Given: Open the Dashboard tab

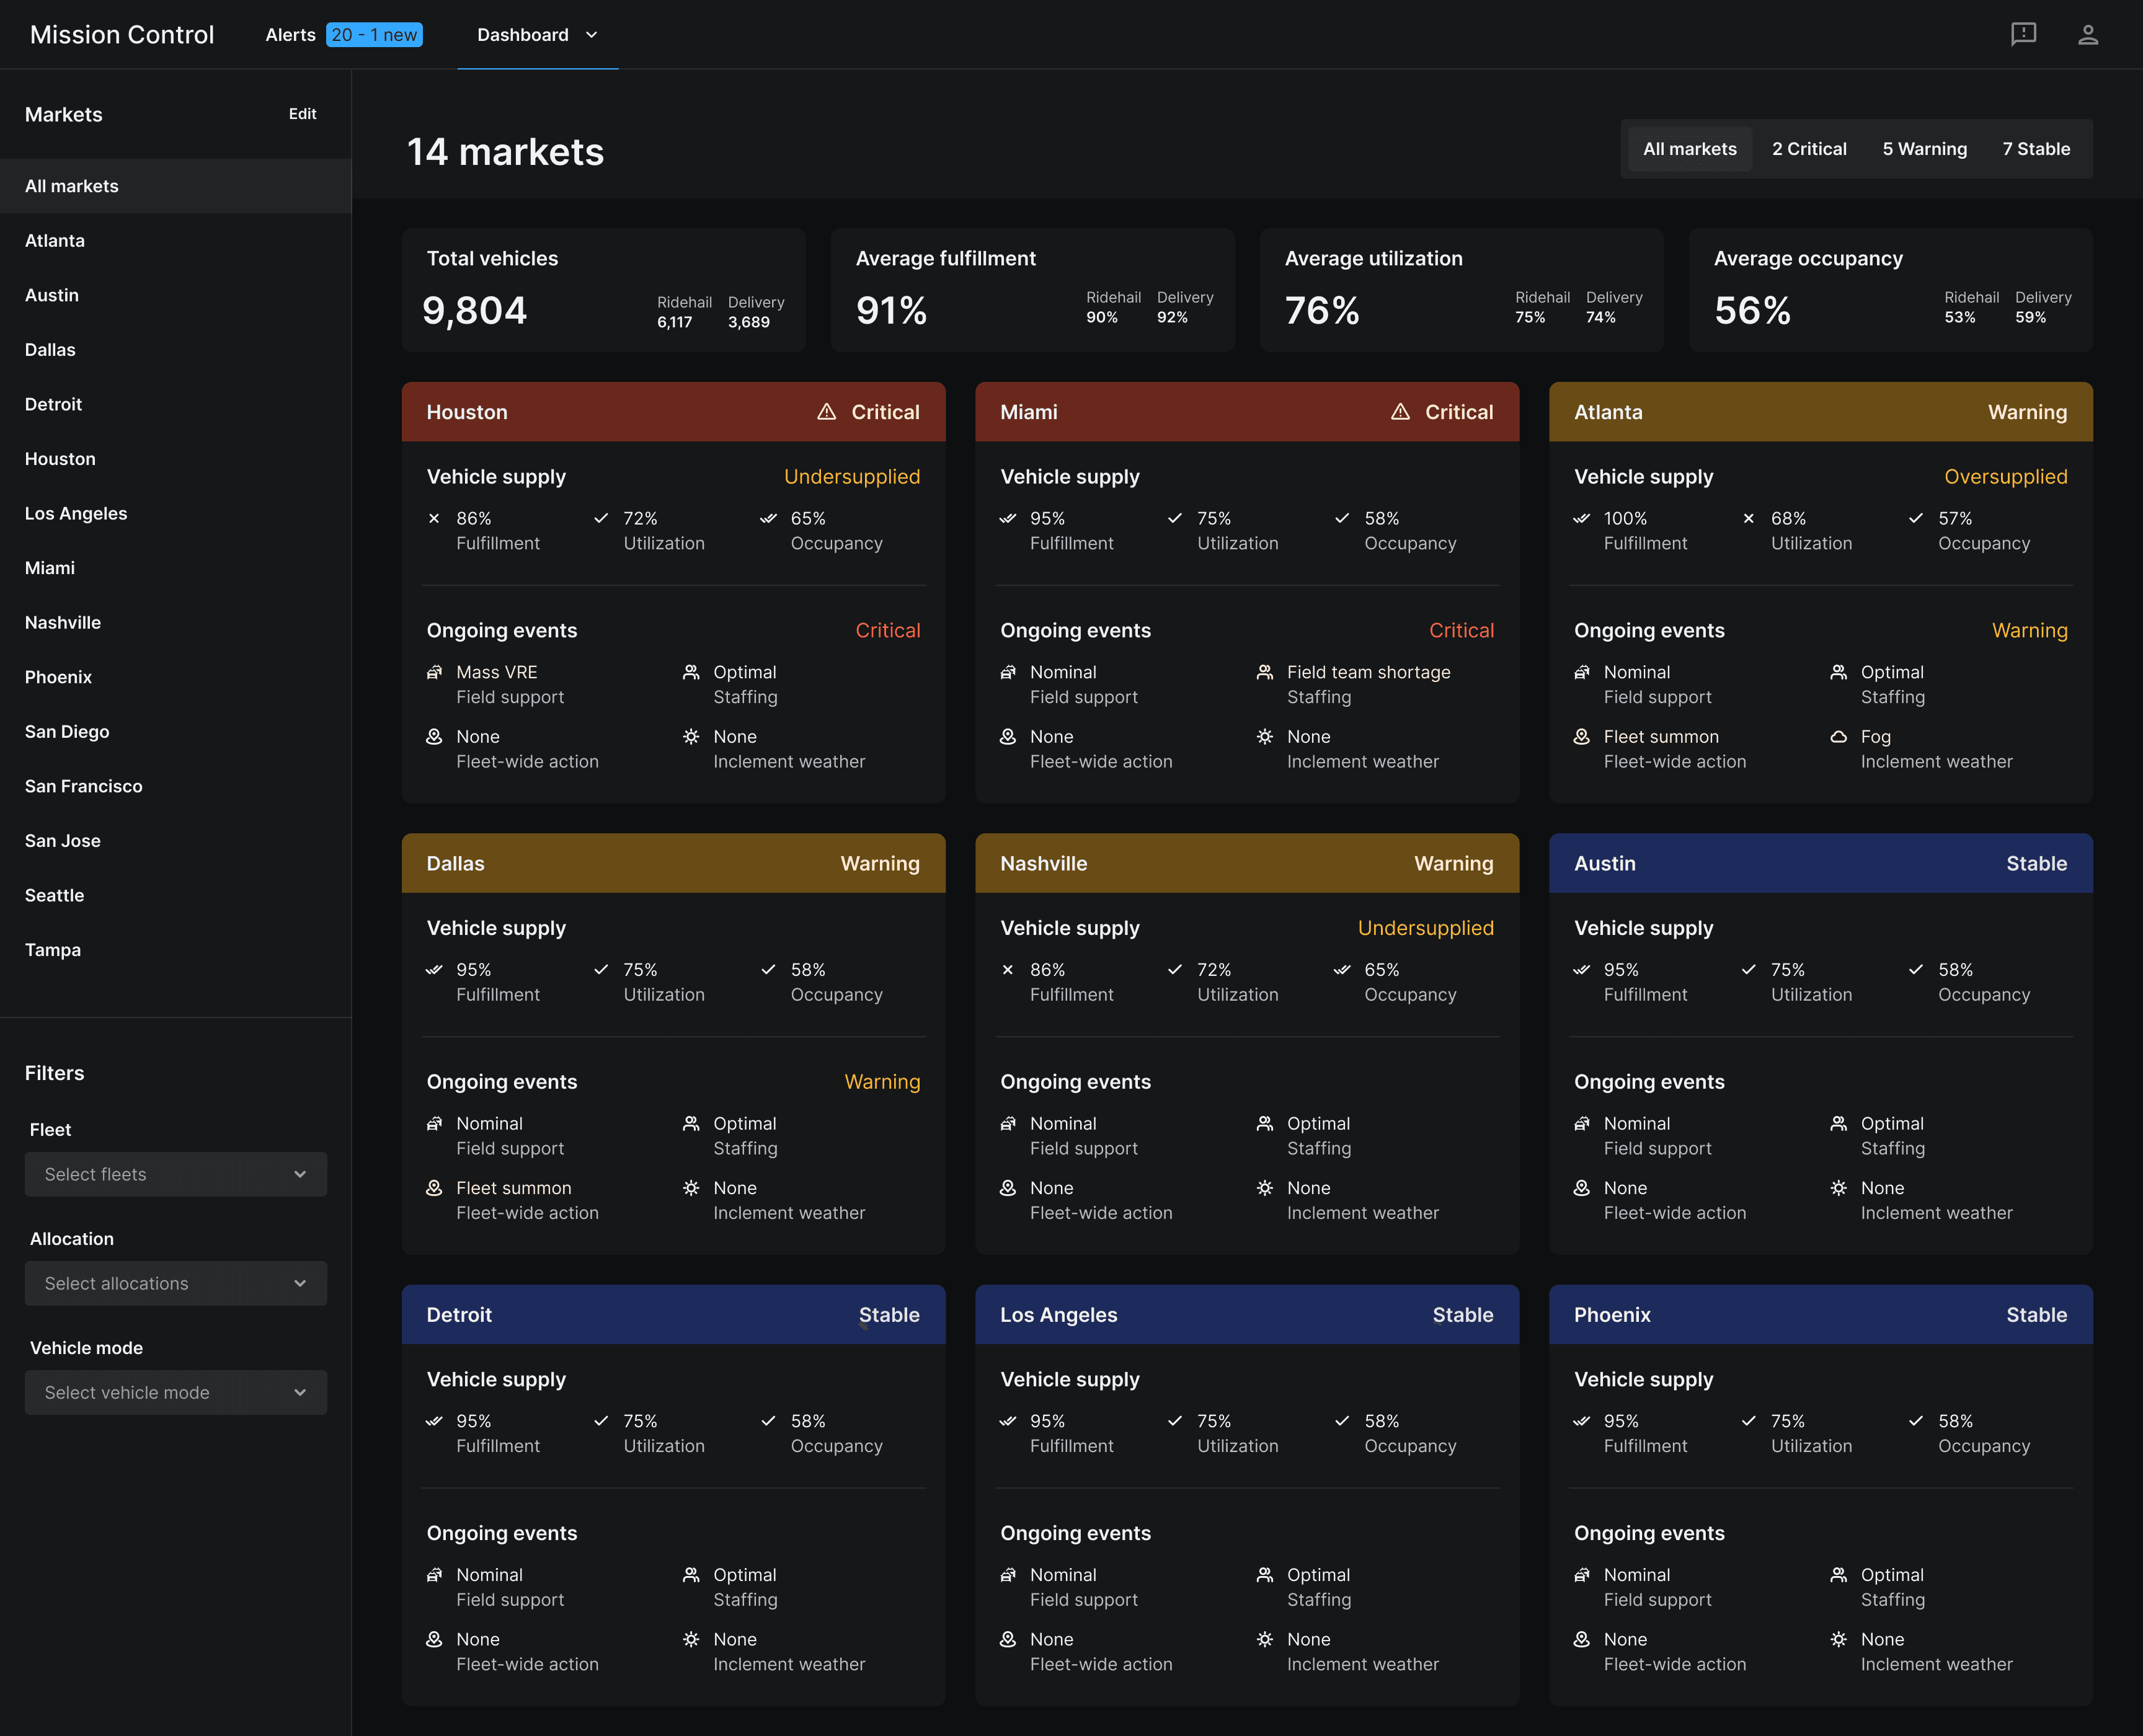Looking at the screenshot, I should point(537,35).
